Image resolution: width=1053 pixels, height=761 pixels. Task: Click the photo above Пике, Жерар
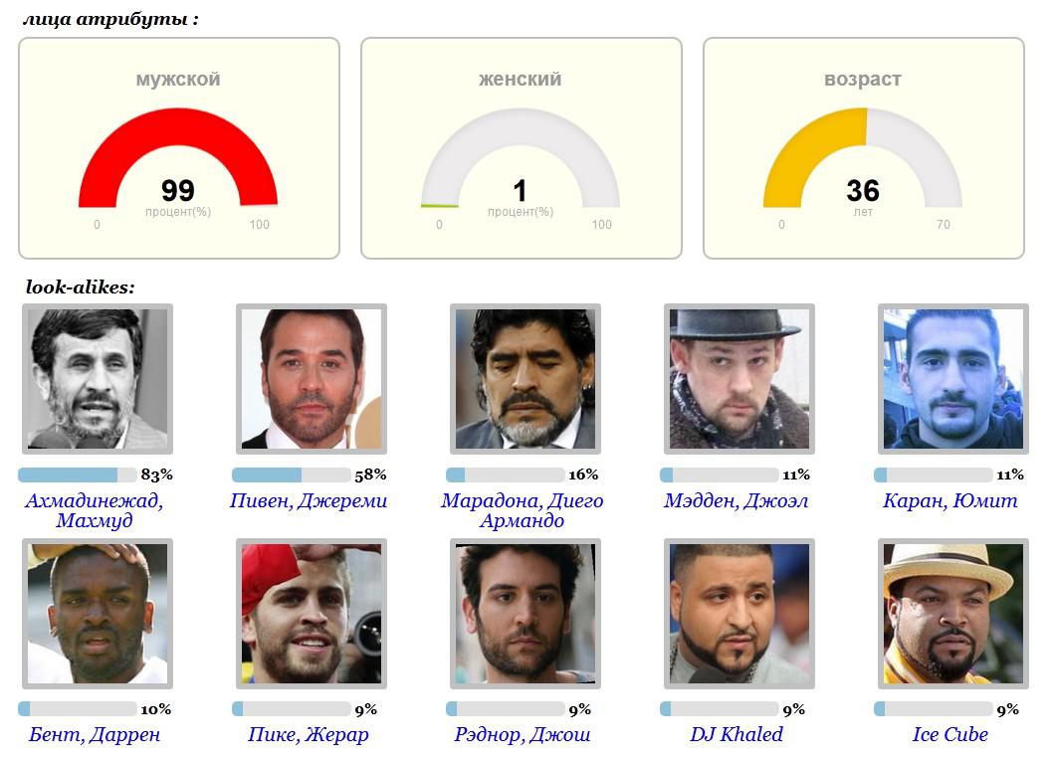312,614
